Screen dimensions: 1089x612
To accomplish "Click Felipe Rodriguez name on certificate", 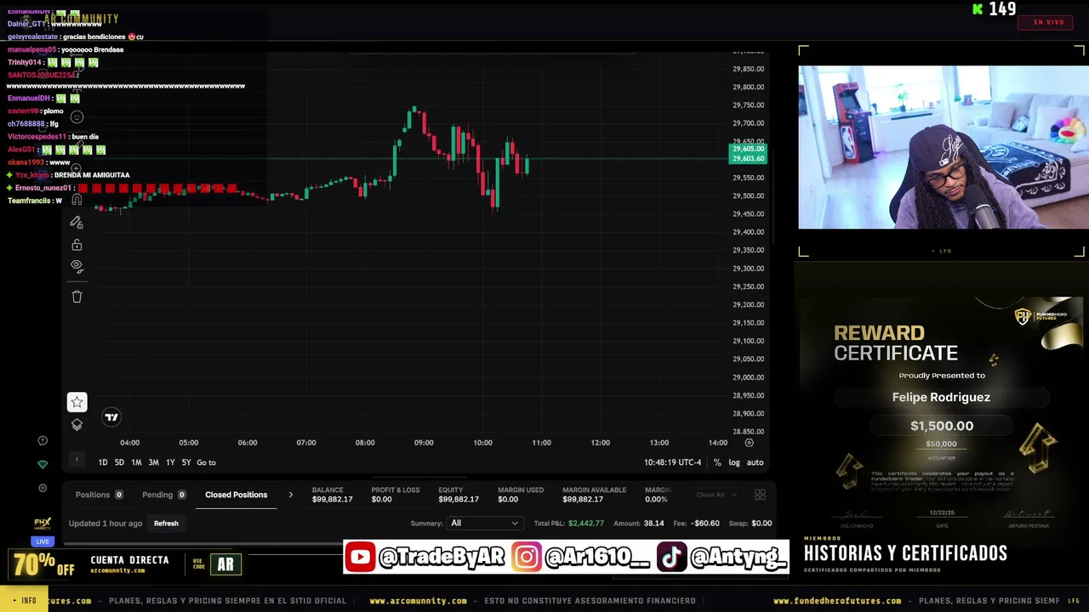I will (941, 397).
